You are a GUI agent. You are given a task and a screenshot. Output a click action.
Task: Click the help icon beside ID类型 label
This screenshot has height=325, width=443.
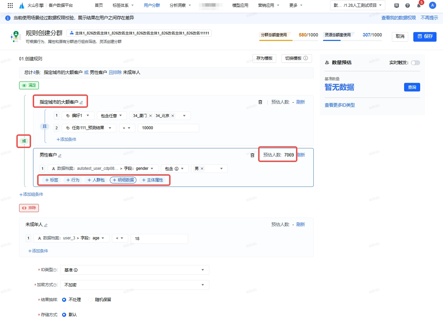pyautogui.click(x=55, y=270)
